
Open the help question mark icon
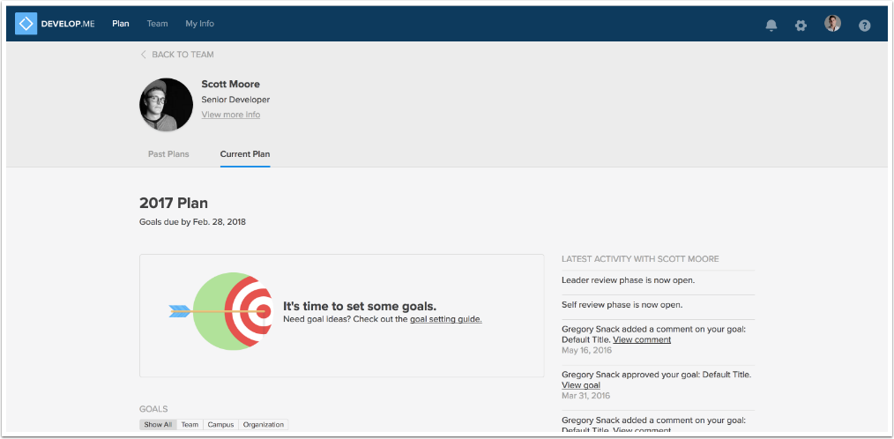point(864,25)
